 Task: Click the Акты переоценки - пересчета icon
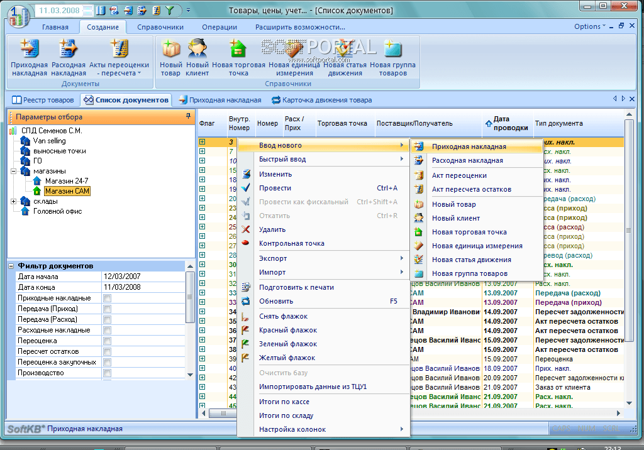[119, 49]
